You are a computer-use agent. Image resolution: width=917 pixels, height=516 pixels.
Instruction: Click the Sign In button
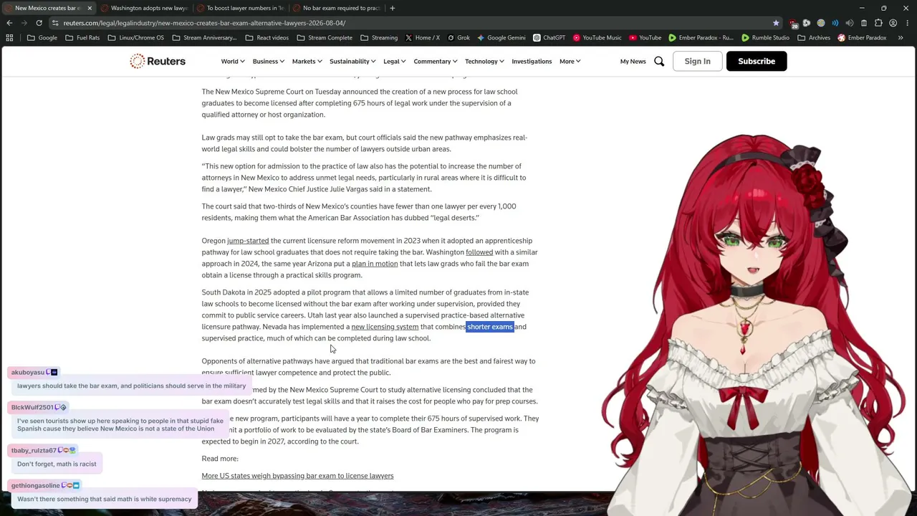click(697, 62)
